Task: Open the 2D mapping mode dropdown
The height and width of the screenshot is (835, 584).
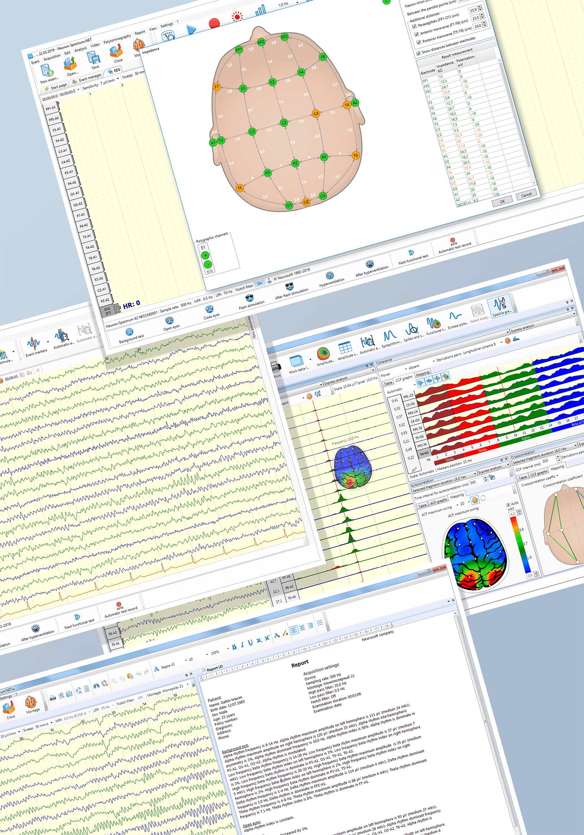Action: point(465,503)
